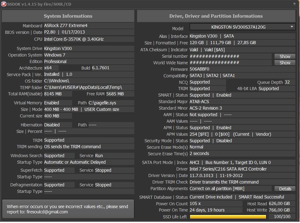300x223 pixels.
Task: Click the USER Custom size mode value
Action: (102, 109)
